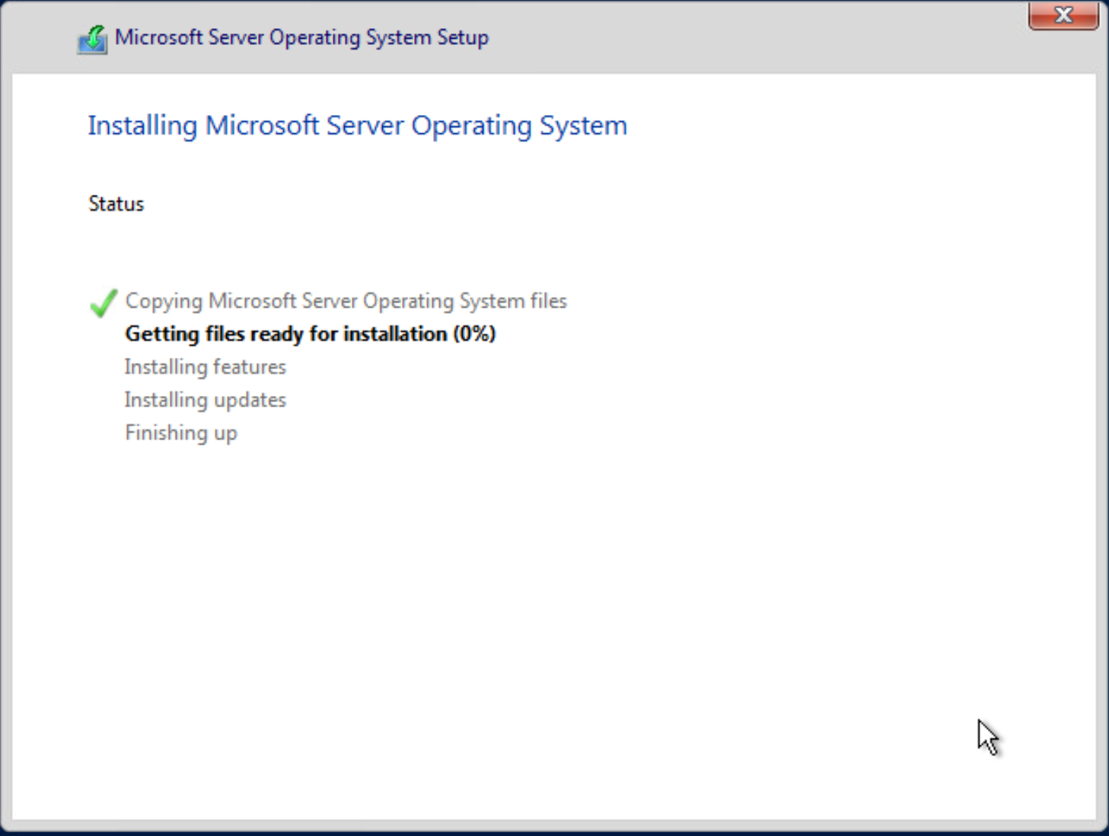This screenshot has width=1109, height=836.
Task: Select the Installing updates step
Action: pos(205,399)
